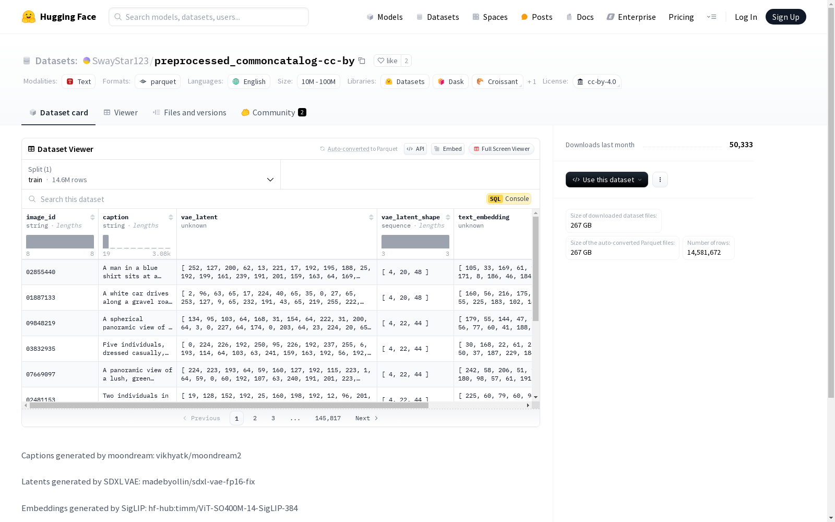Go to the Pricing page

pyautogui.click(x=681, y=17)
